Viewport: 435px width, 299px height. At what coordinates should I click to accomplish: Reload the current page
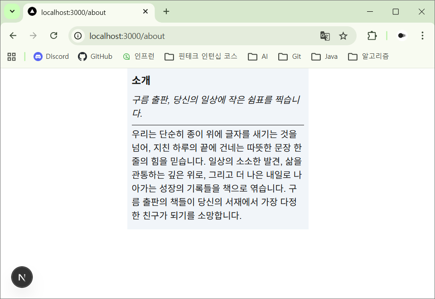click(53, 36)
